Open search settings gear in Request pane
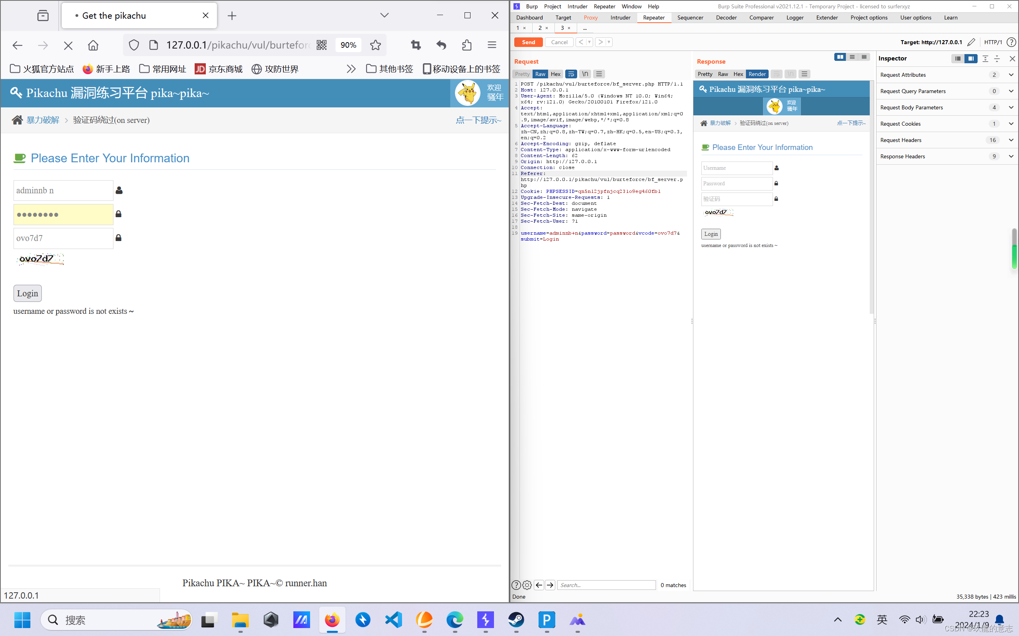The image size is (1019, 636). point(527,585)
